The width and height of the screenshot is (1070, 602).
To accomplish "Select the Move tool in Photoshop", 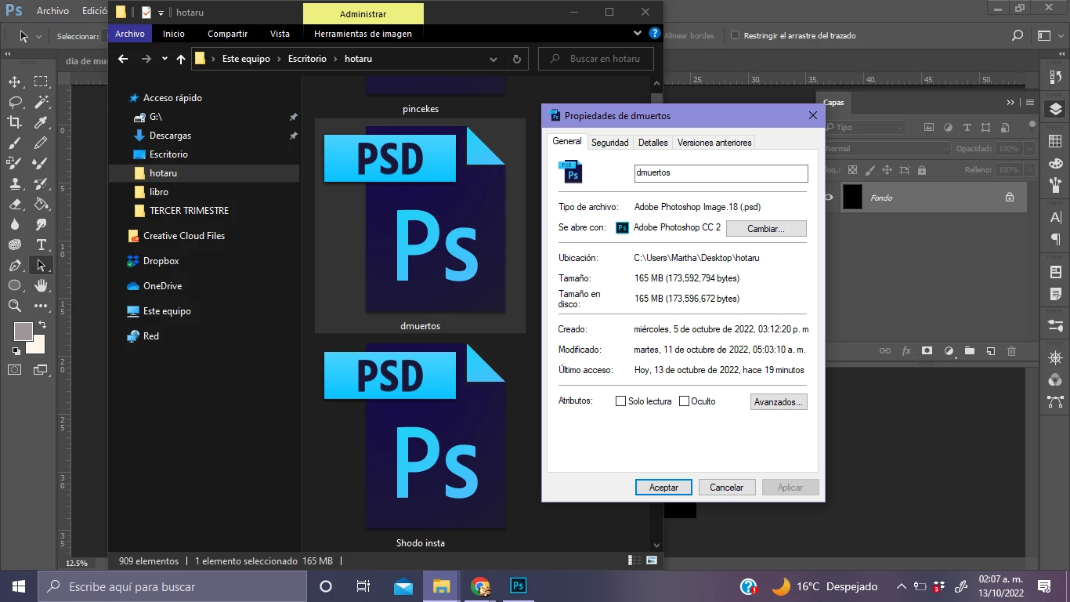I will tap(15, 82).
